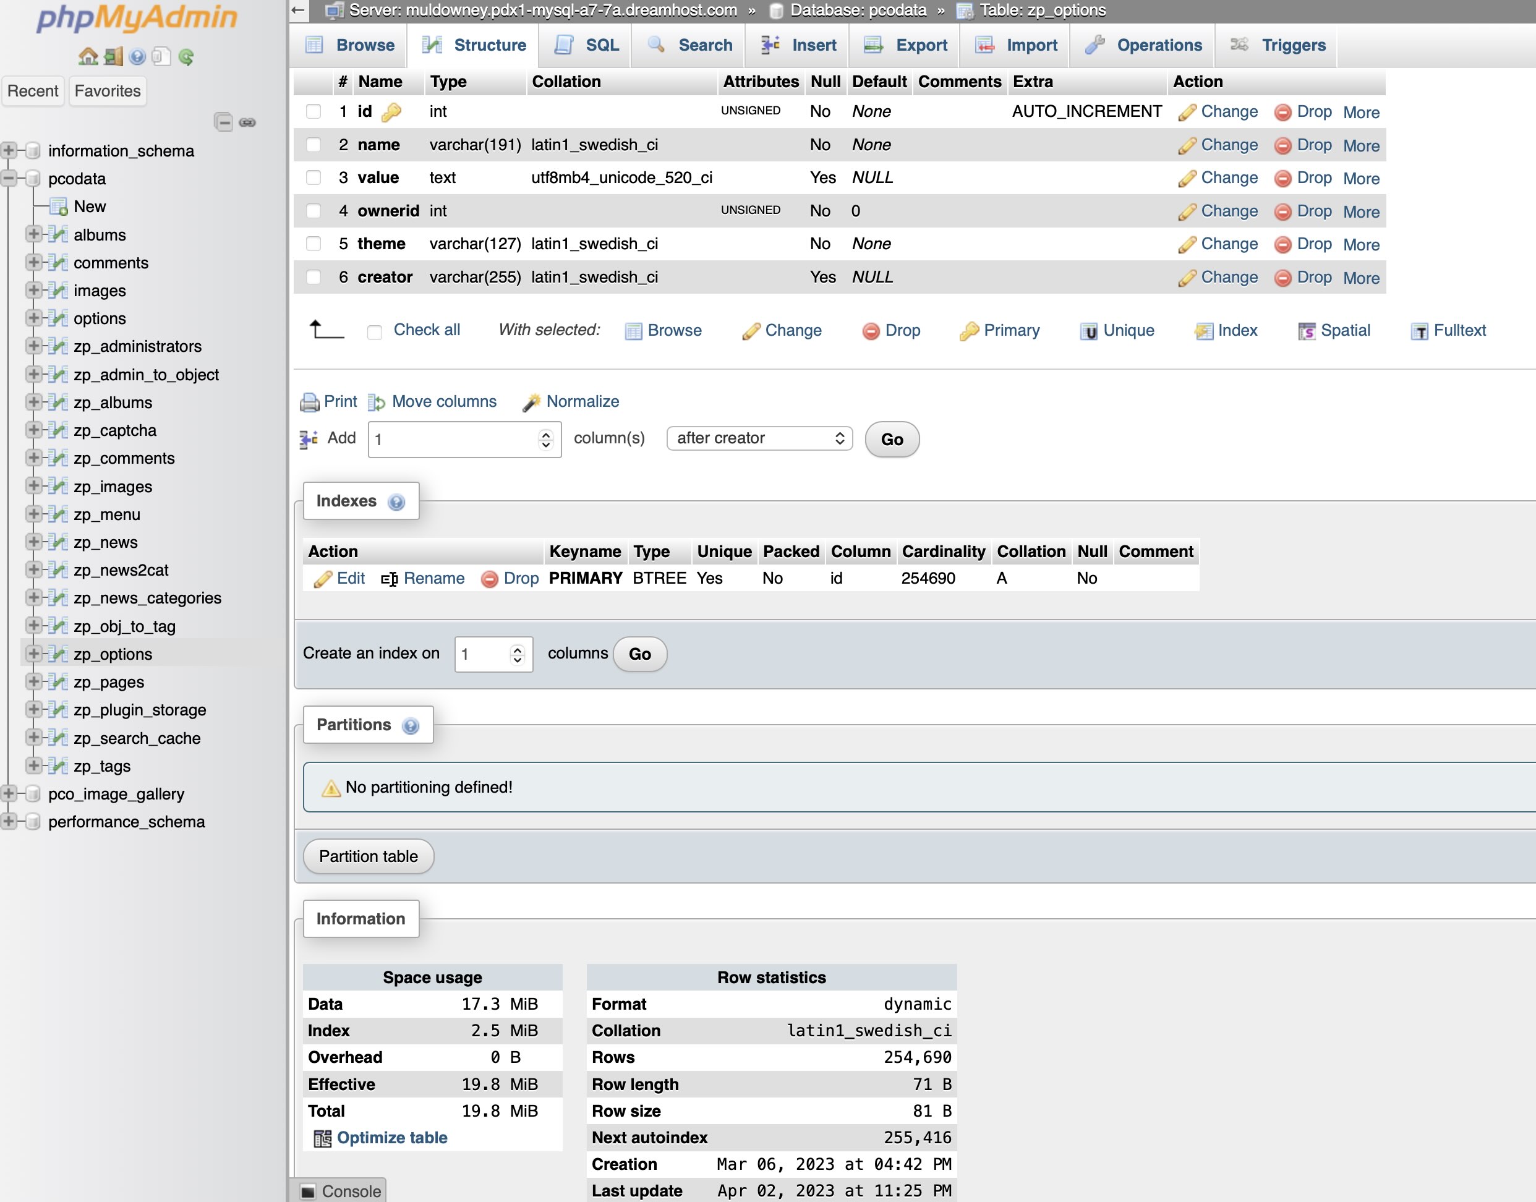
Task: Switch to the SQL tab
Action: (588, 45)
